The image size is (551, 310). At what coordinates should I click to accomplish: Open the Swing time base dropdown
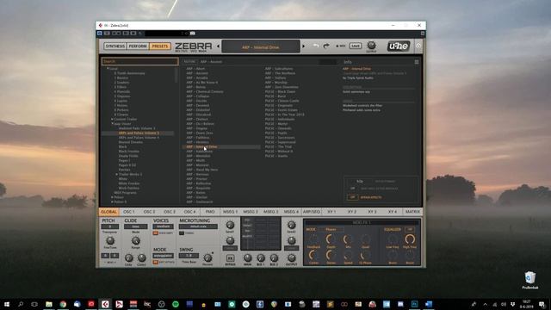(x=189, y=256)
